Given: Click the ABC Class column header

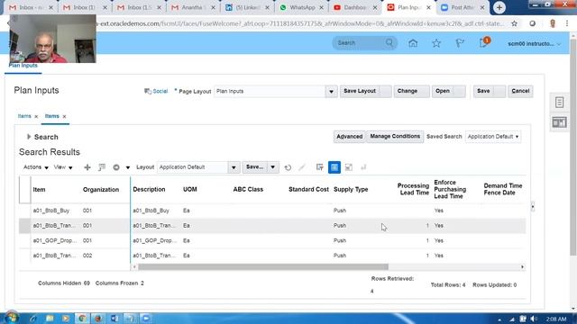Looking at the screenshot, I should [248, 190].
